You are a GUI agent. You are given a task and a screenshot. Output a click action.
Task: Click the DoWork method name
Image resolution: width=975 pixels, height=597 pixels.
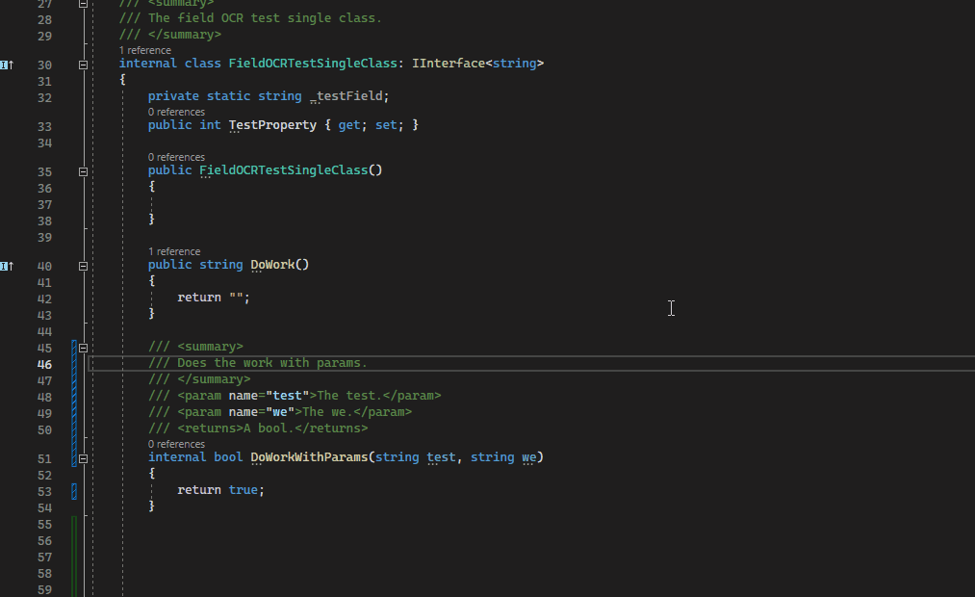[272, 265]
